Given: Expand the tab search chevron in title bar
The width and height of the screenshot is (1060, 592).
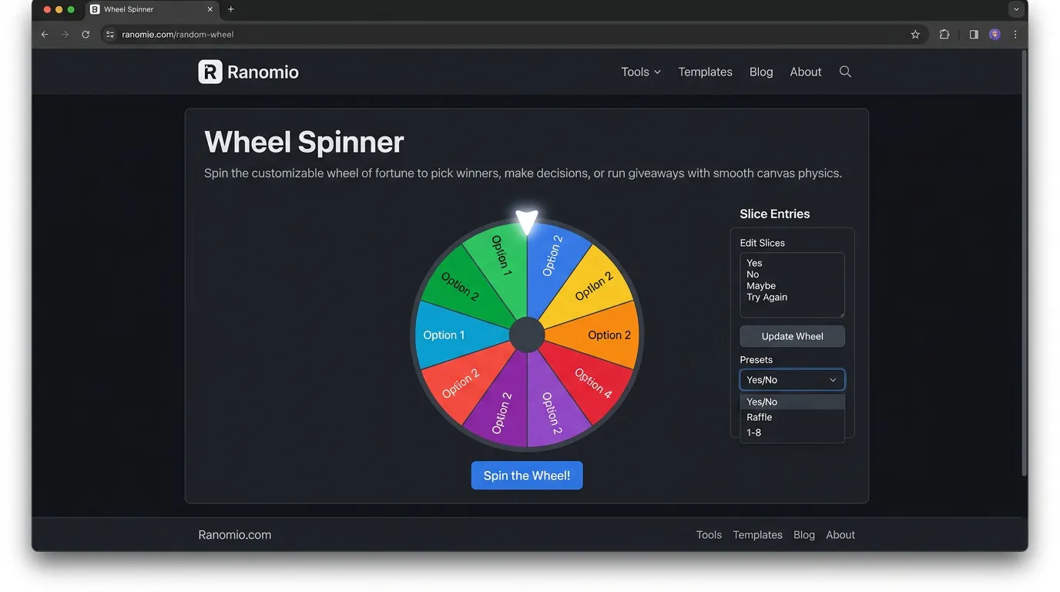Looking at the screenshot, I should [x=1016, y=9].
